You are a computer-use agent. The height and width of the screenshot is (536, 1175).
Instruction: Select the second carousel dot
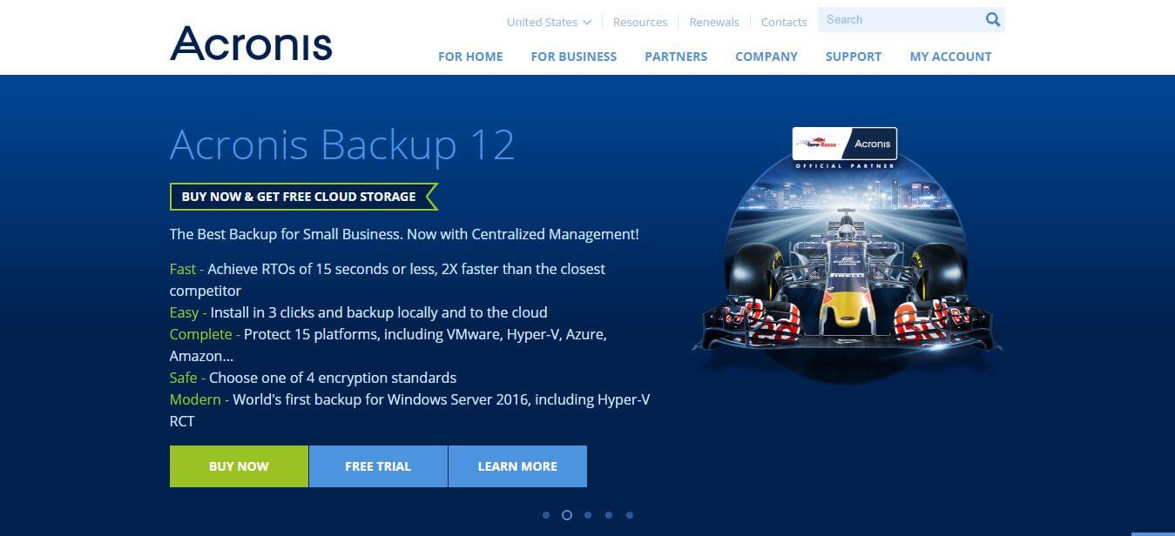(x=567, y=515)
